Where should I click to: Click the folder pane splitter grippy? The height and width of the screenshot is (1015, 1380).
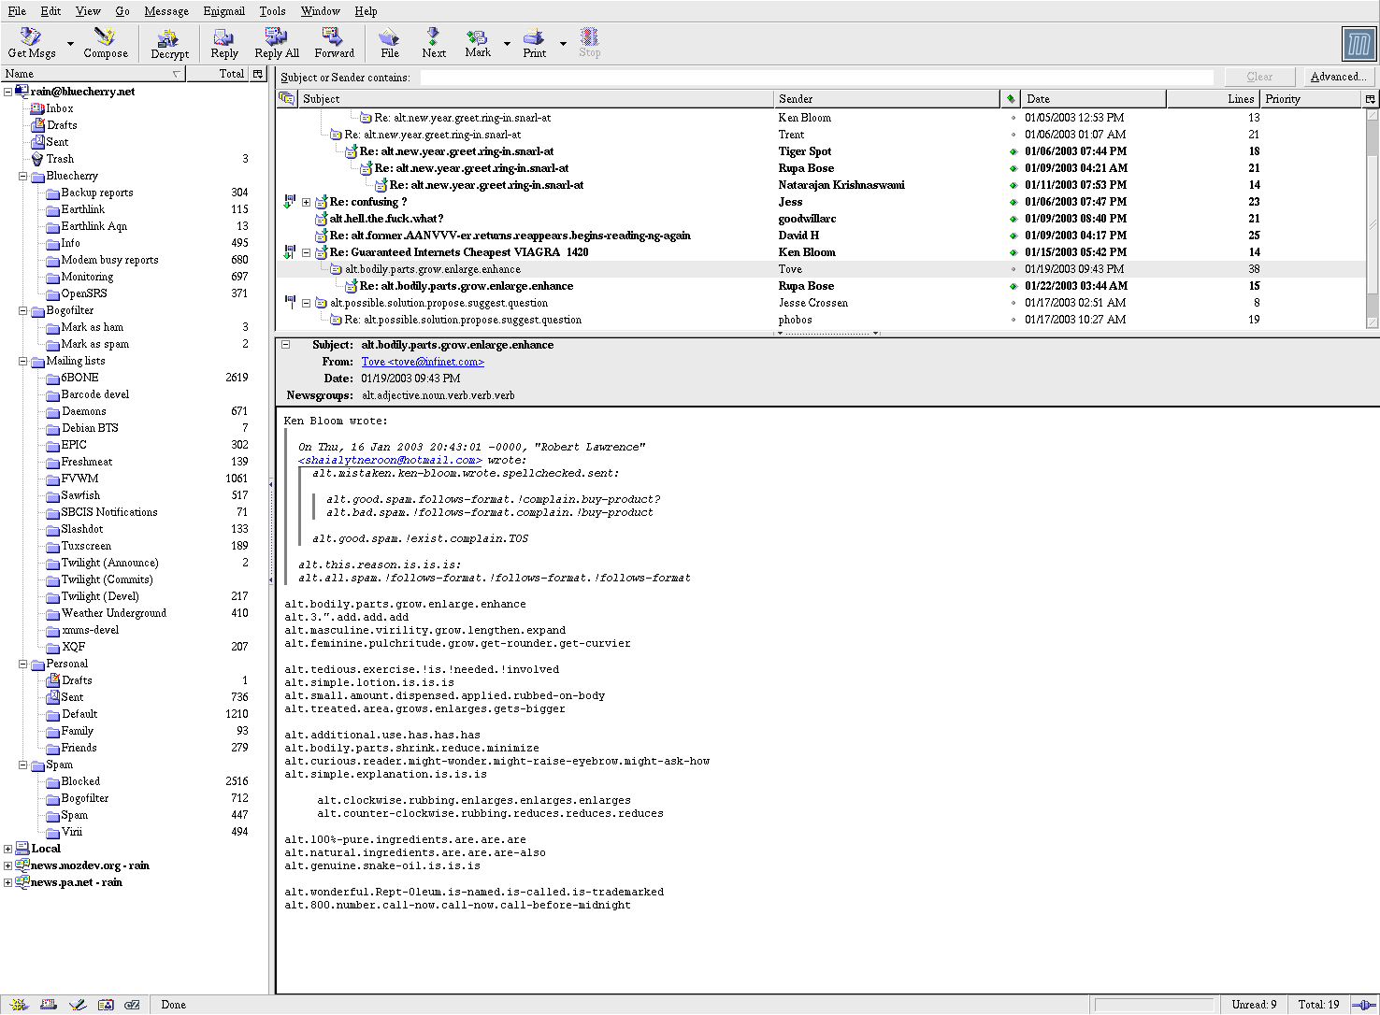(x=271, y=530)
